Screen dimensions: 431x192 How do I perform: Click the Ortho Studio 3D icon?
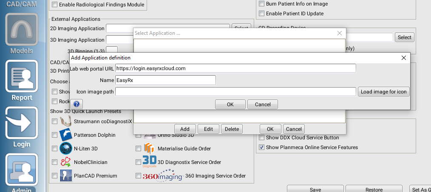pyautogui.click(x=149, y=136)
